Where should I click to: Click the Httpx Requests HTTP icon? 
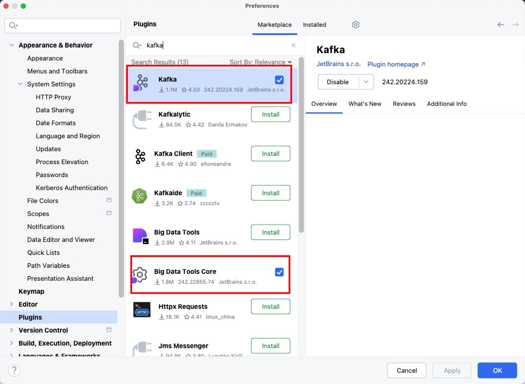[x=142, y=310]
